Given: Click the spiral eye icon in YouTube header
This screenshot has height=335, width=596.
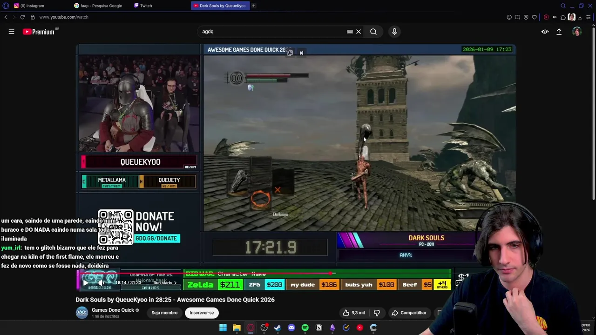Looking at the screenshot, I should pos(545,32).
